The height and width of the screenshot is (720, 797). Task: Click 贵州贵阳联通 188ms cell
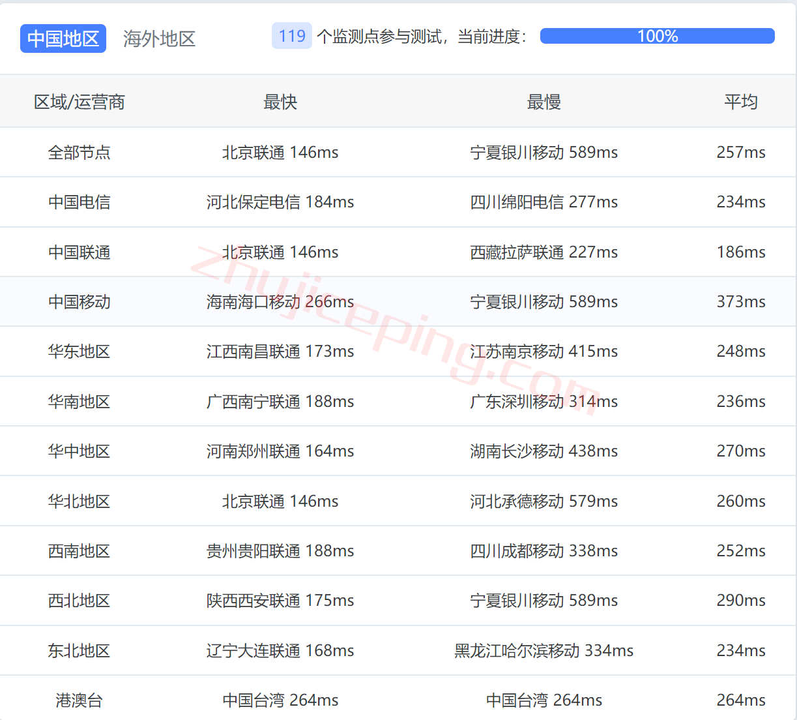[x=280, y=550]
